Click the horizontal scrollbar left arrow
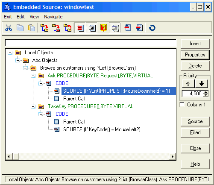This screenshot has width=214, height=185. pyautogui.click(x=9, y=156)
